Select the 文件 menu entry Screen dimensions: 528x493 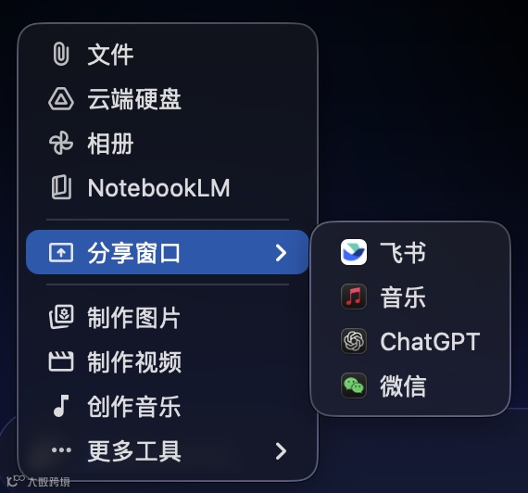point(168,54)
